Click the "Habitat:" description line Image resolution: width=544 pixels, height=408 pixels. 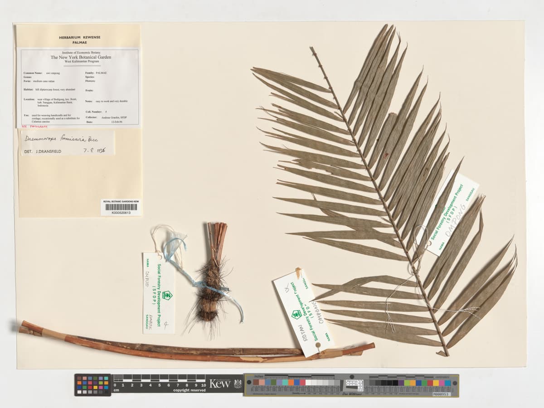[50, 90]
